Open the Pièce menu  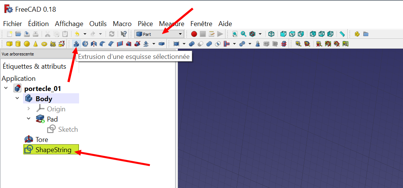145,24
